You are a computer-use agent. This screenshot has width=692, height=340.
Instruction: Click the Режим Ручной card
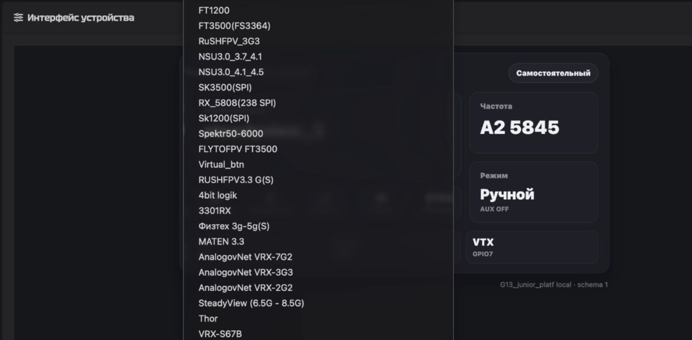(x=534, y=192)
